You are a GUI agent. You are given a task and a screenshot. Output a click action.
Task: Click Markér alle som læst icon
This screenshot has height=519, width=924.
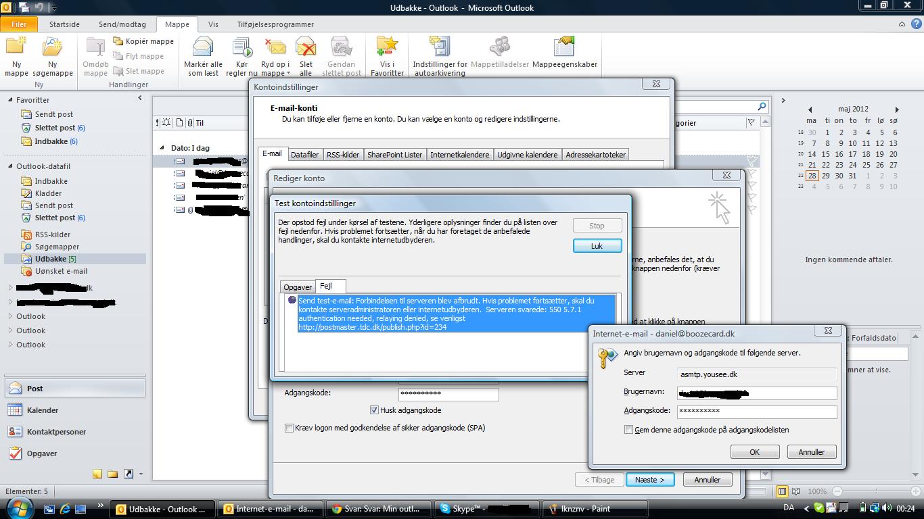(203, 57)
